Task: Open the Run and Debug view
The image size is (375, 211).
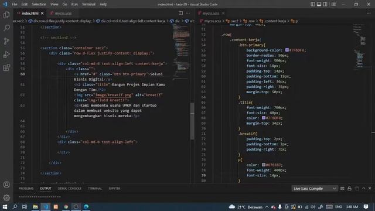Action: click(x=6, y=55)
